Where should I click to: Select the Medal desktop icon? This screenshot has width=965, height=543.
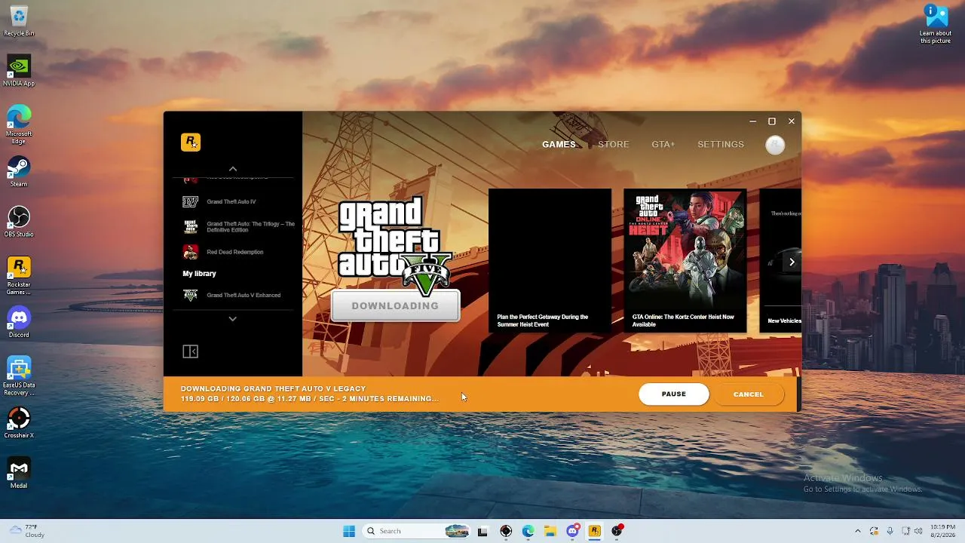tap(19, 474)
